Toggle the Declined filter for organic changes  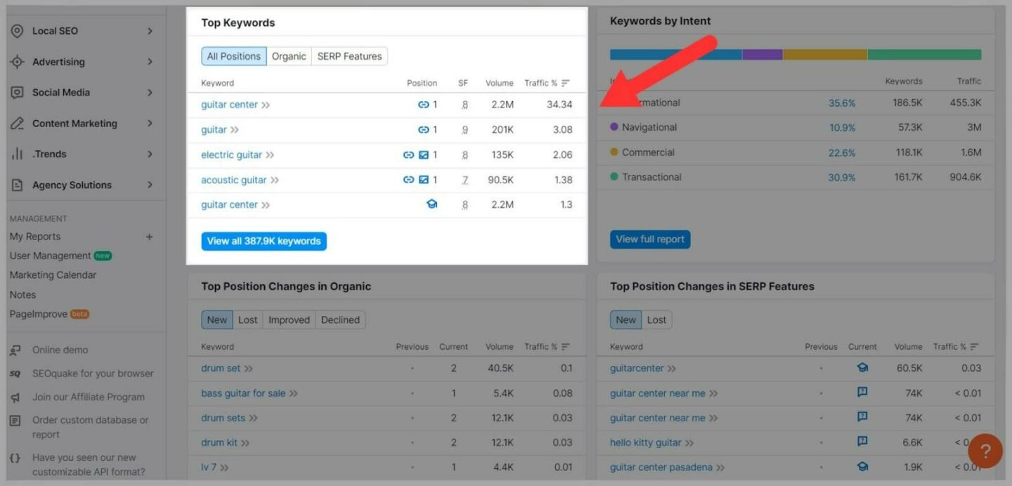pos(340,320)
